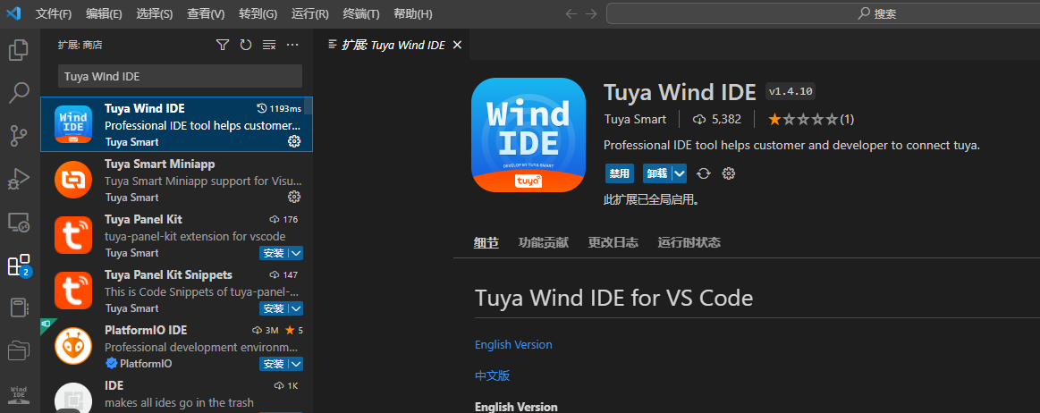Install Tuya Panel Kit Snippets with 安装 button

pyautogui.click(x=274, y=309)
